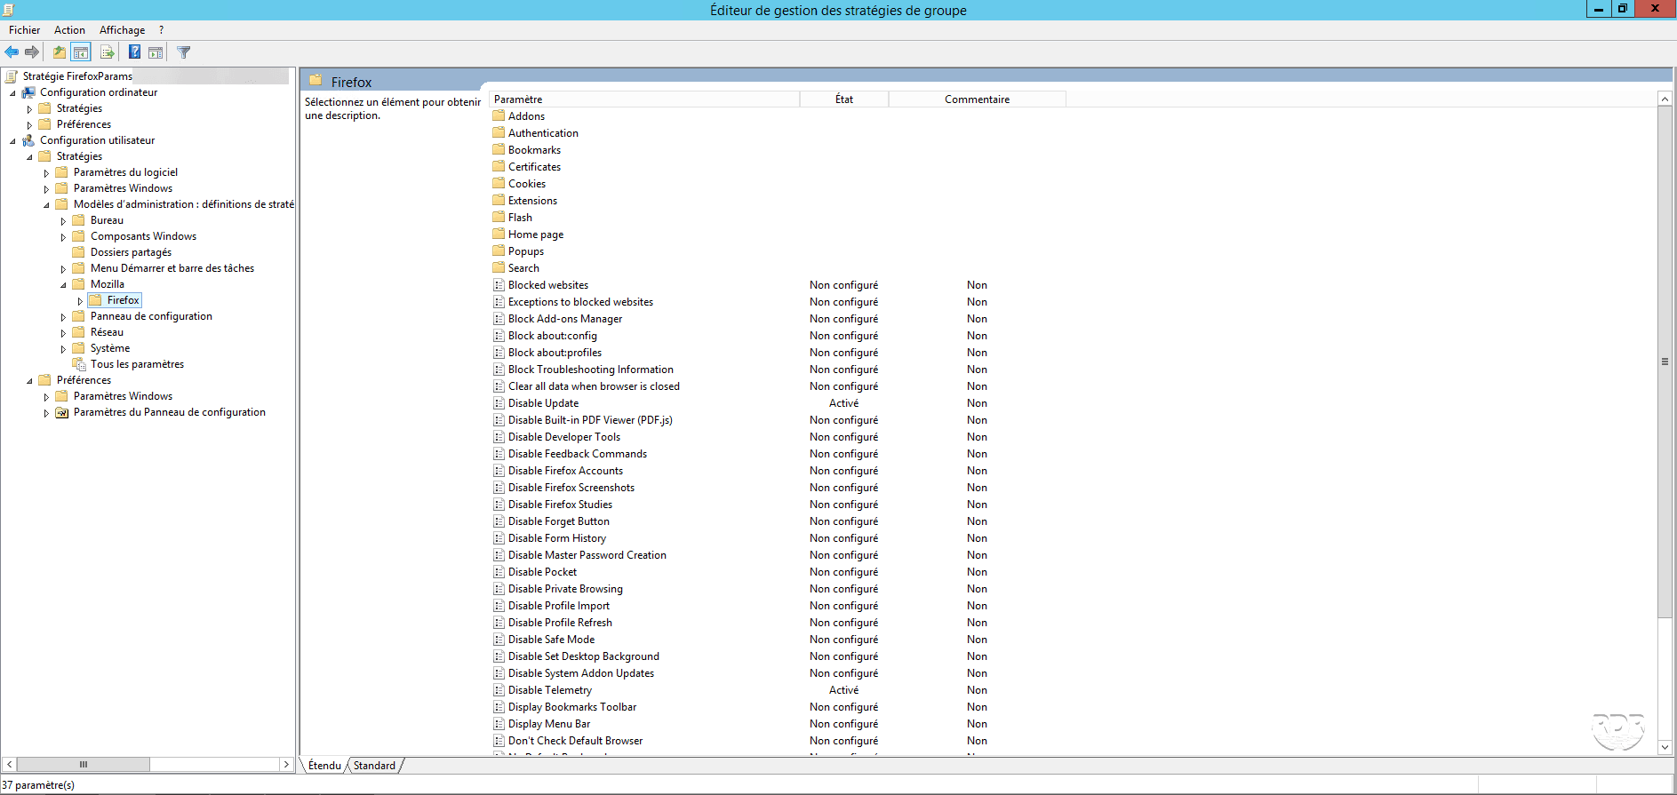The width and height of the screenshot is (1677, 795).
Task: Sort by the Commentaire column header
Action: (x=978, y=99)
